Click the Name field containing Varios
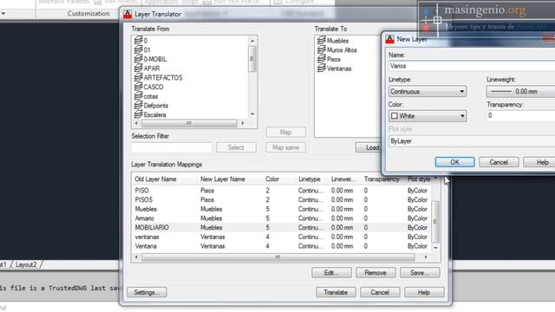Viewport: 555px width, 312px height. point(472,66)
